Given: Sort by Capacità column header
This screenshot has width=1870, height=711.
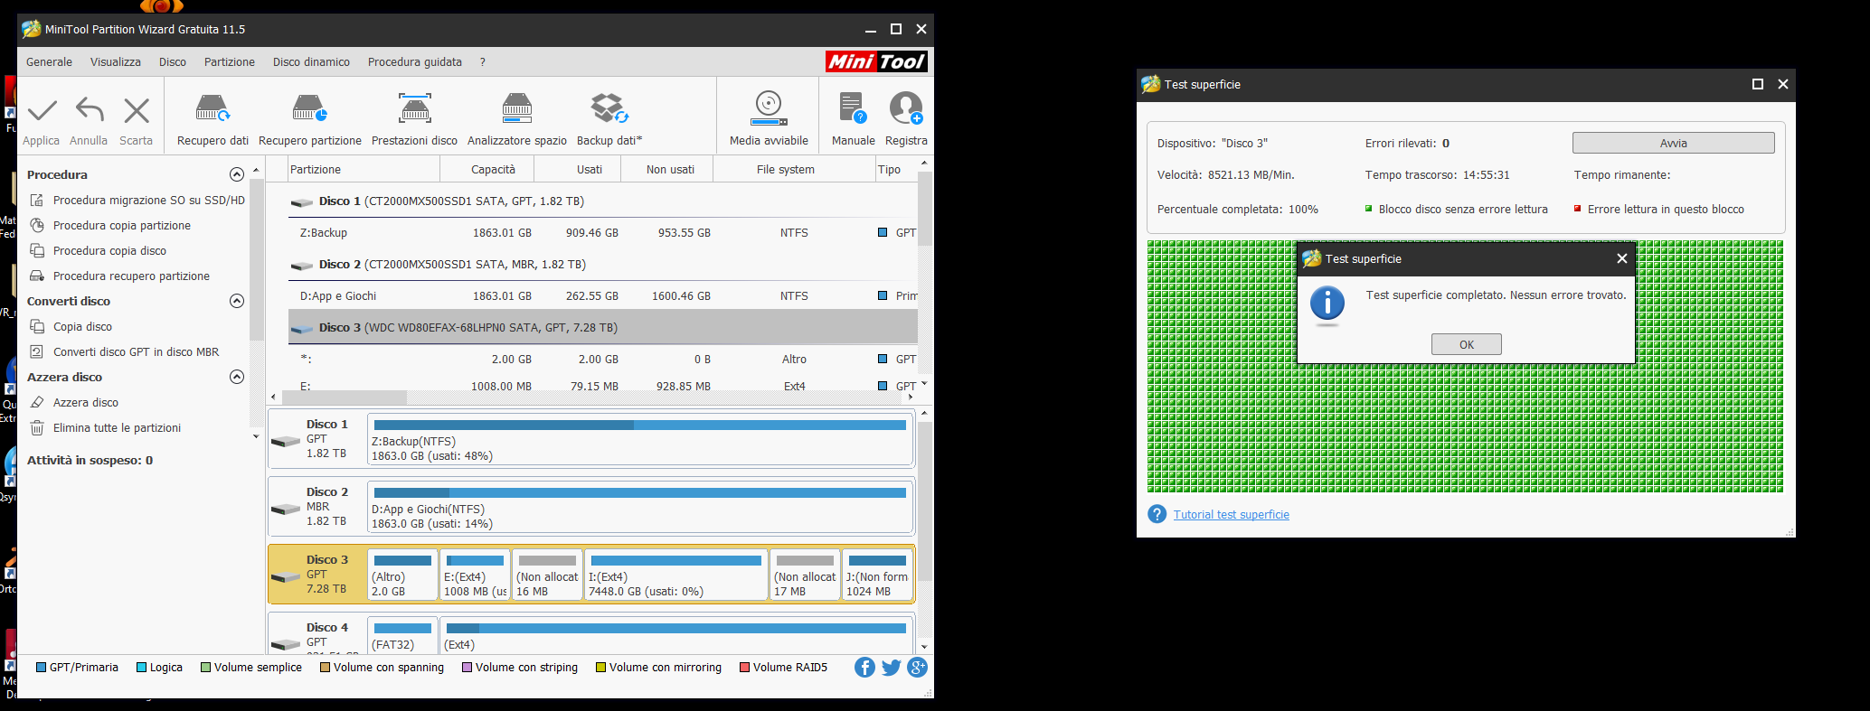Looking at the screenshot, I should 493,169.
